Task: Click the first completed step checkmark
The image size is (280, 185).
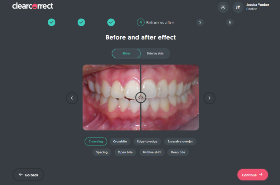Action: click(x=51, y=22)
